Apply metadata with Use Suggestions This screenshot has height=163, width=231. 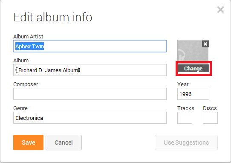[x=186, y=143]
